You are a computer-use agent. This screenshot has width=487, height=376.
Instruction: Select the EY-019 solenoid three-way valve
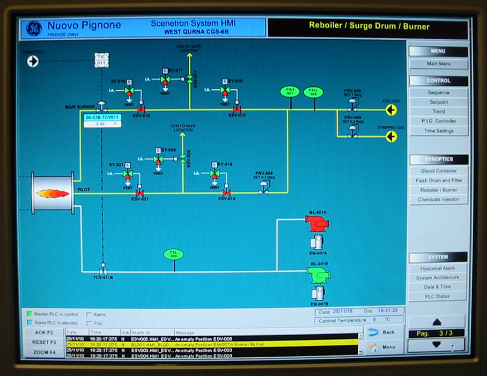click(x=215, y=173)
